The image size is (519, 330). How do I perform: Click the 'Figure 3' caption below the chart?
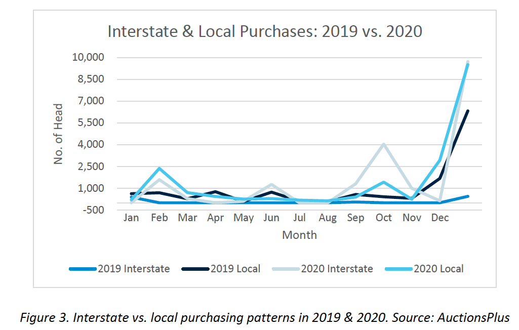point(265,317)
